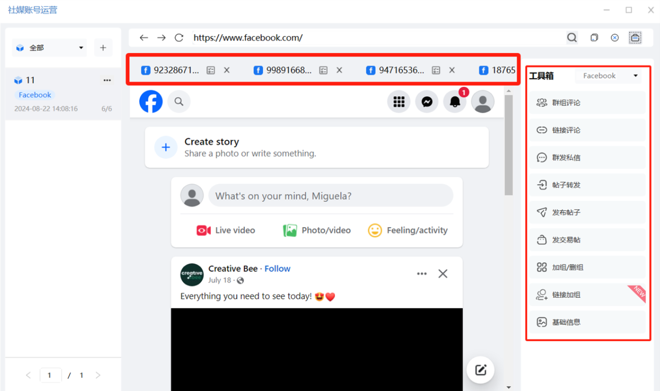Close the 99891668 tab

click(339, 70)
